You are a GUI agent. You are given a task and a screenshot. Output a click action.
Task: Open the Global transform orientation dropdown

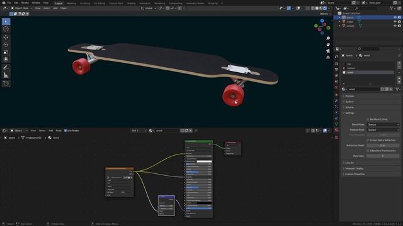tap(149, 8)
